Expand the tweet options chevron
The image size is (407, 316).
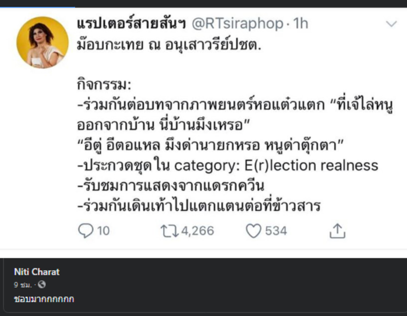(x=391, y=24)
